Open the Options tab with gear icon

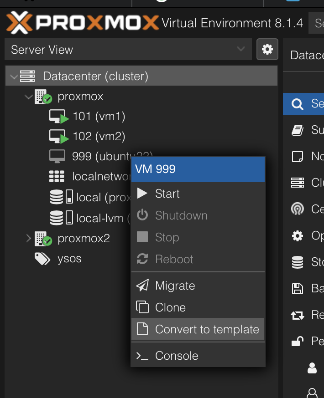(x=303, y=236)
